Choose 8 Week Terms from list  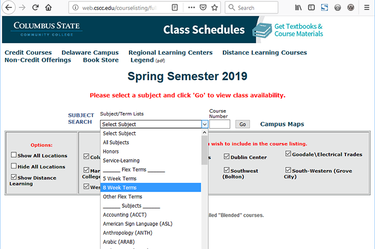(x=151, y=188)
